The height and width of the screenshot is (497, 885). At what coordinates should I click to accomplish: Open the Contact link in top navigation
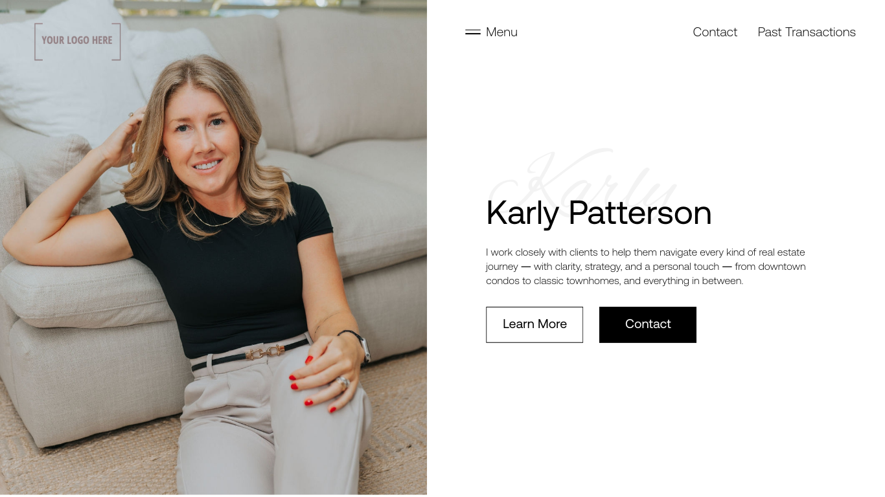pos(715,32)
